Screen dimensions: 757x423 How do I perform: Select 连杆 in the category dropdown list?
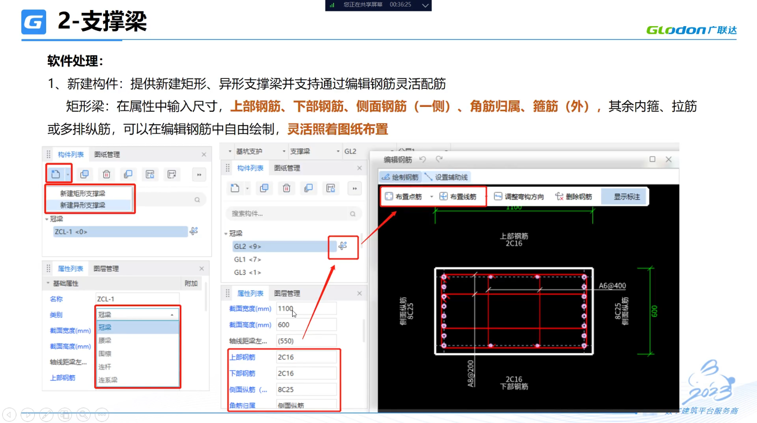[x=138, y=367]
